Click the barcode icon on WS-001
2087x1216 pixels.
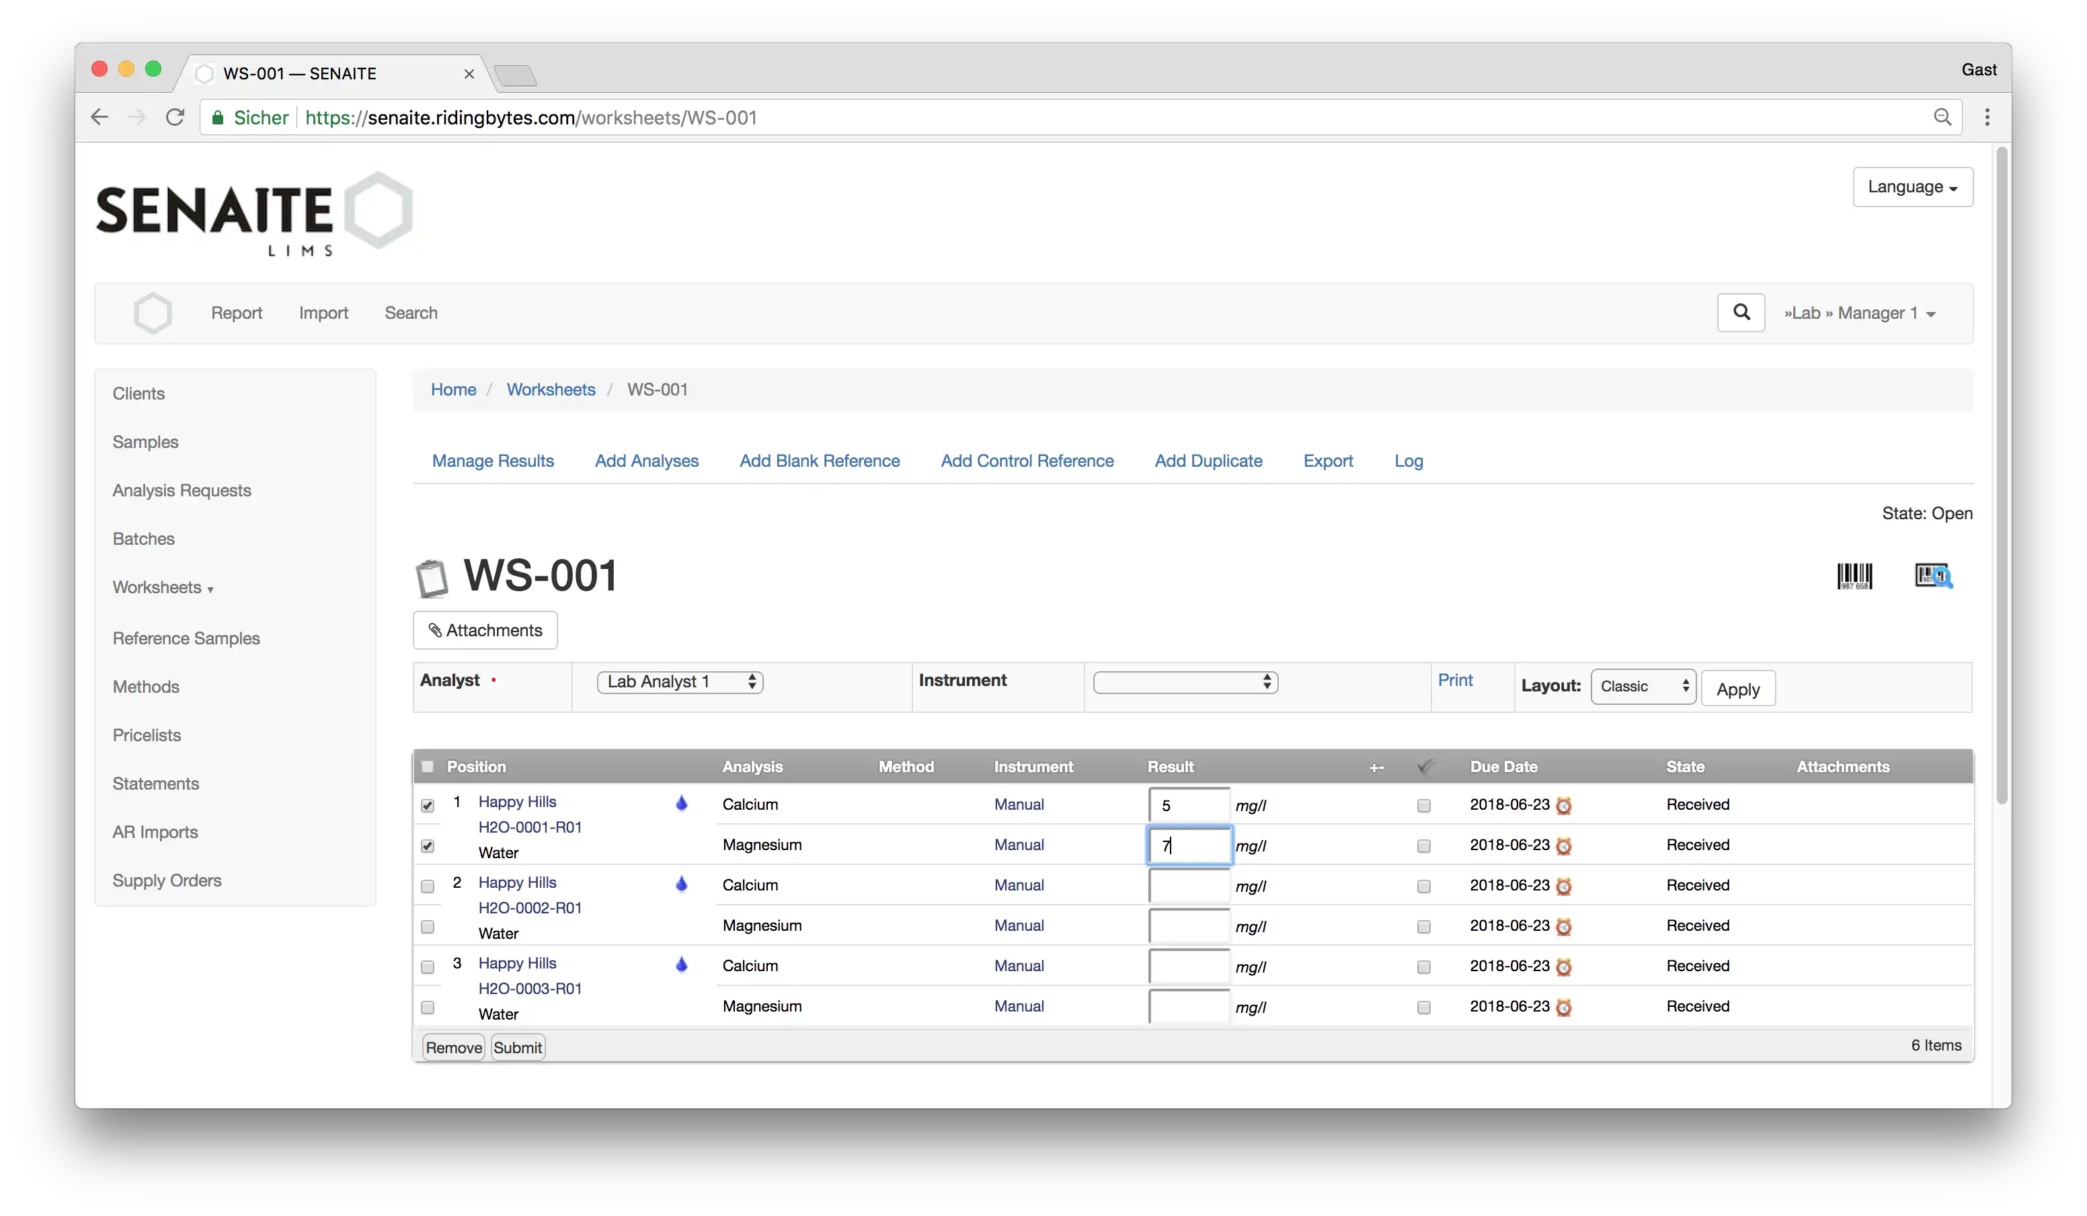[1856, 574]
